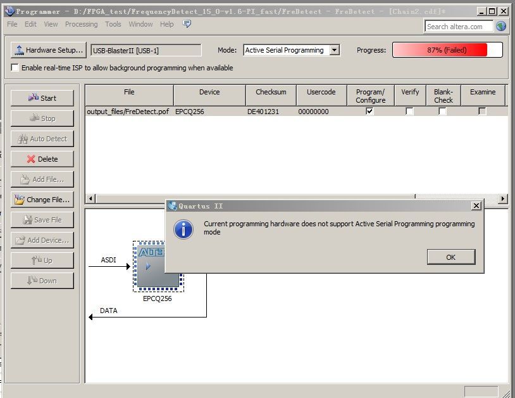Open Hardware Setup dialog

(x=49, y=50)
